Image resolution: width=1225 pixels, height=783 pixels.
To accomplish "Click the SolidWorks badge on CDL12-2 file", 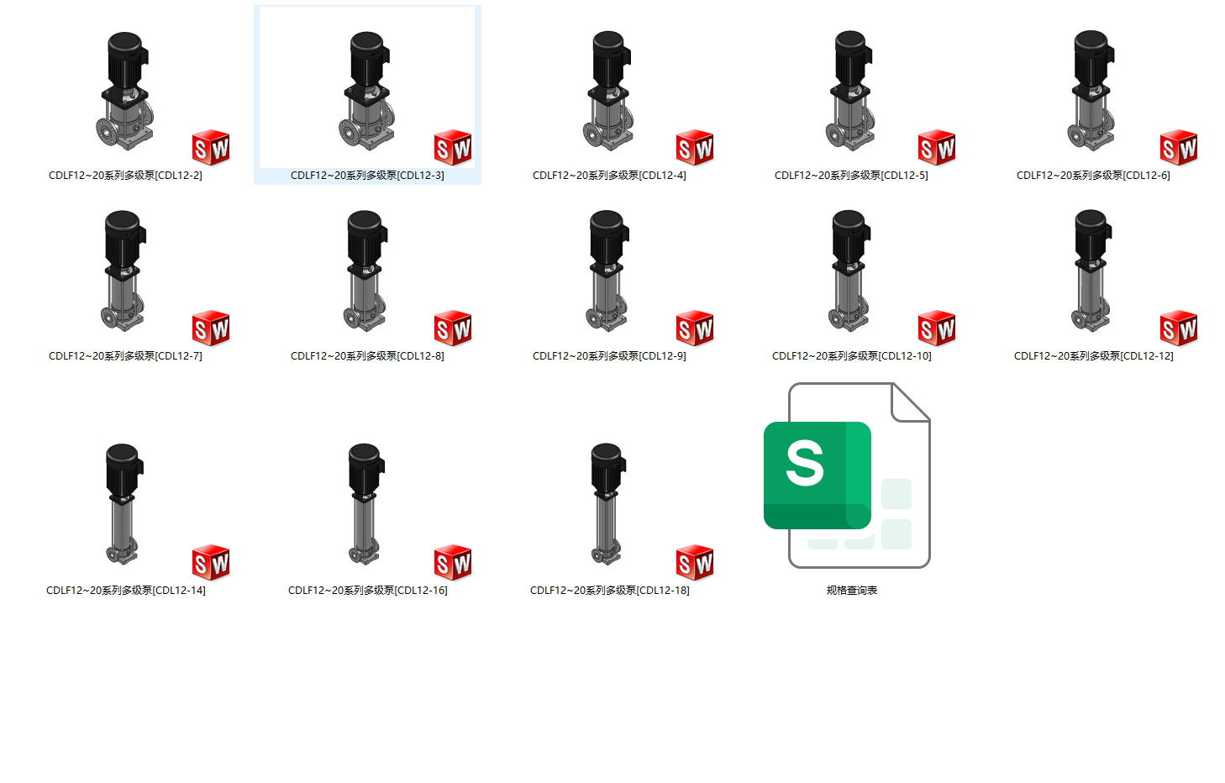I will [x=211, y=148].
